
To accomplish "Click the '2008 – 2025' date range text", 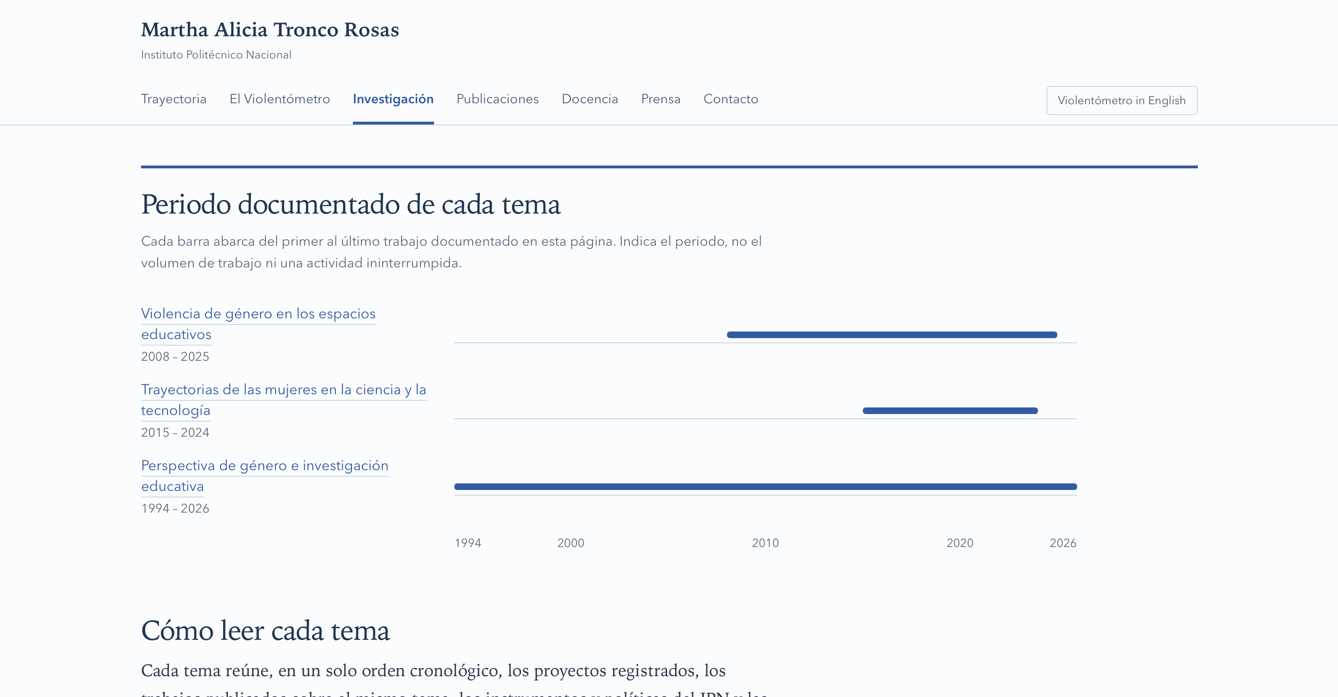I will coord(175,357).
